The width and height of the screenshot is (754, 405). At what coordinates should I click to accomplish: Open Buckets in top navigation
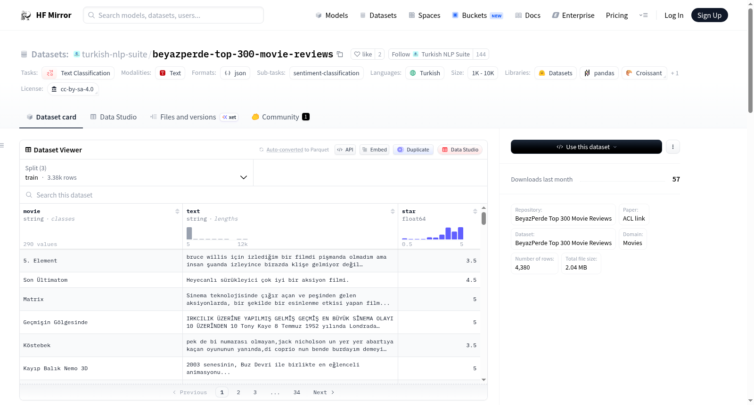477,16
